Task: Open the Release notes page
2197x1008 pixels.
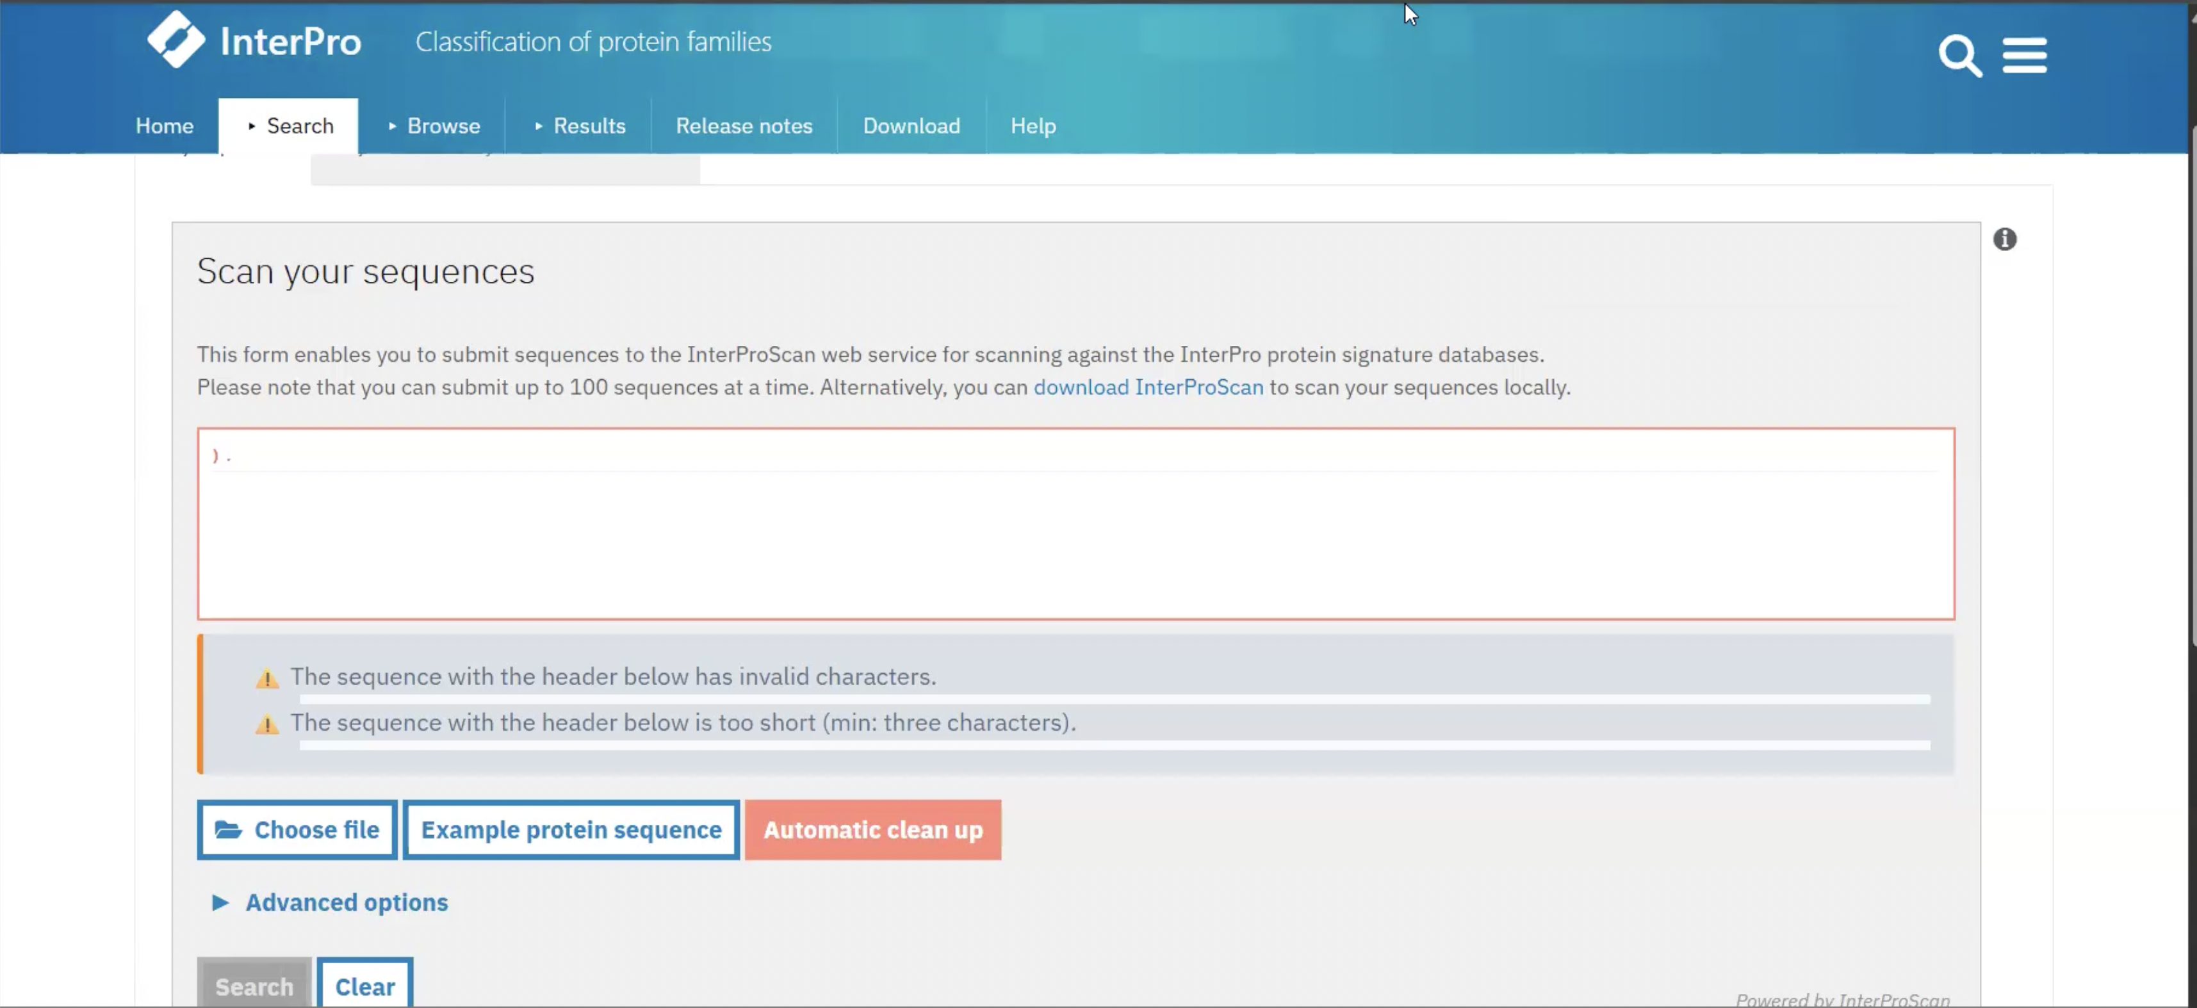Action: tap(744, 126)
